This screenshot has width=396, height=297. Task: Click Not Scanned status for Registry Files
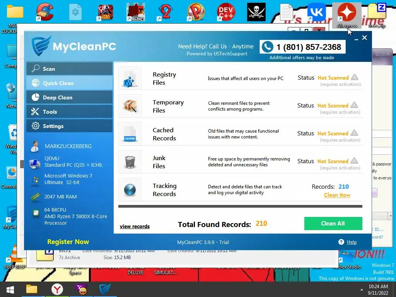click(x=333, y=78)
